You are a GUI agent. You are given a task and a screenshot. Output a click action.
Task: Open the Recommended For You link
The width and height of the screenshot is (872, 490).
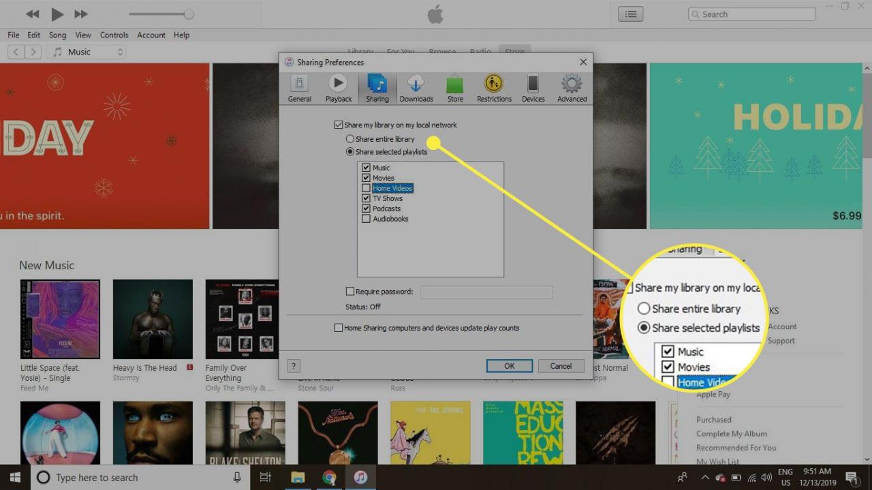tap(736, 448)
